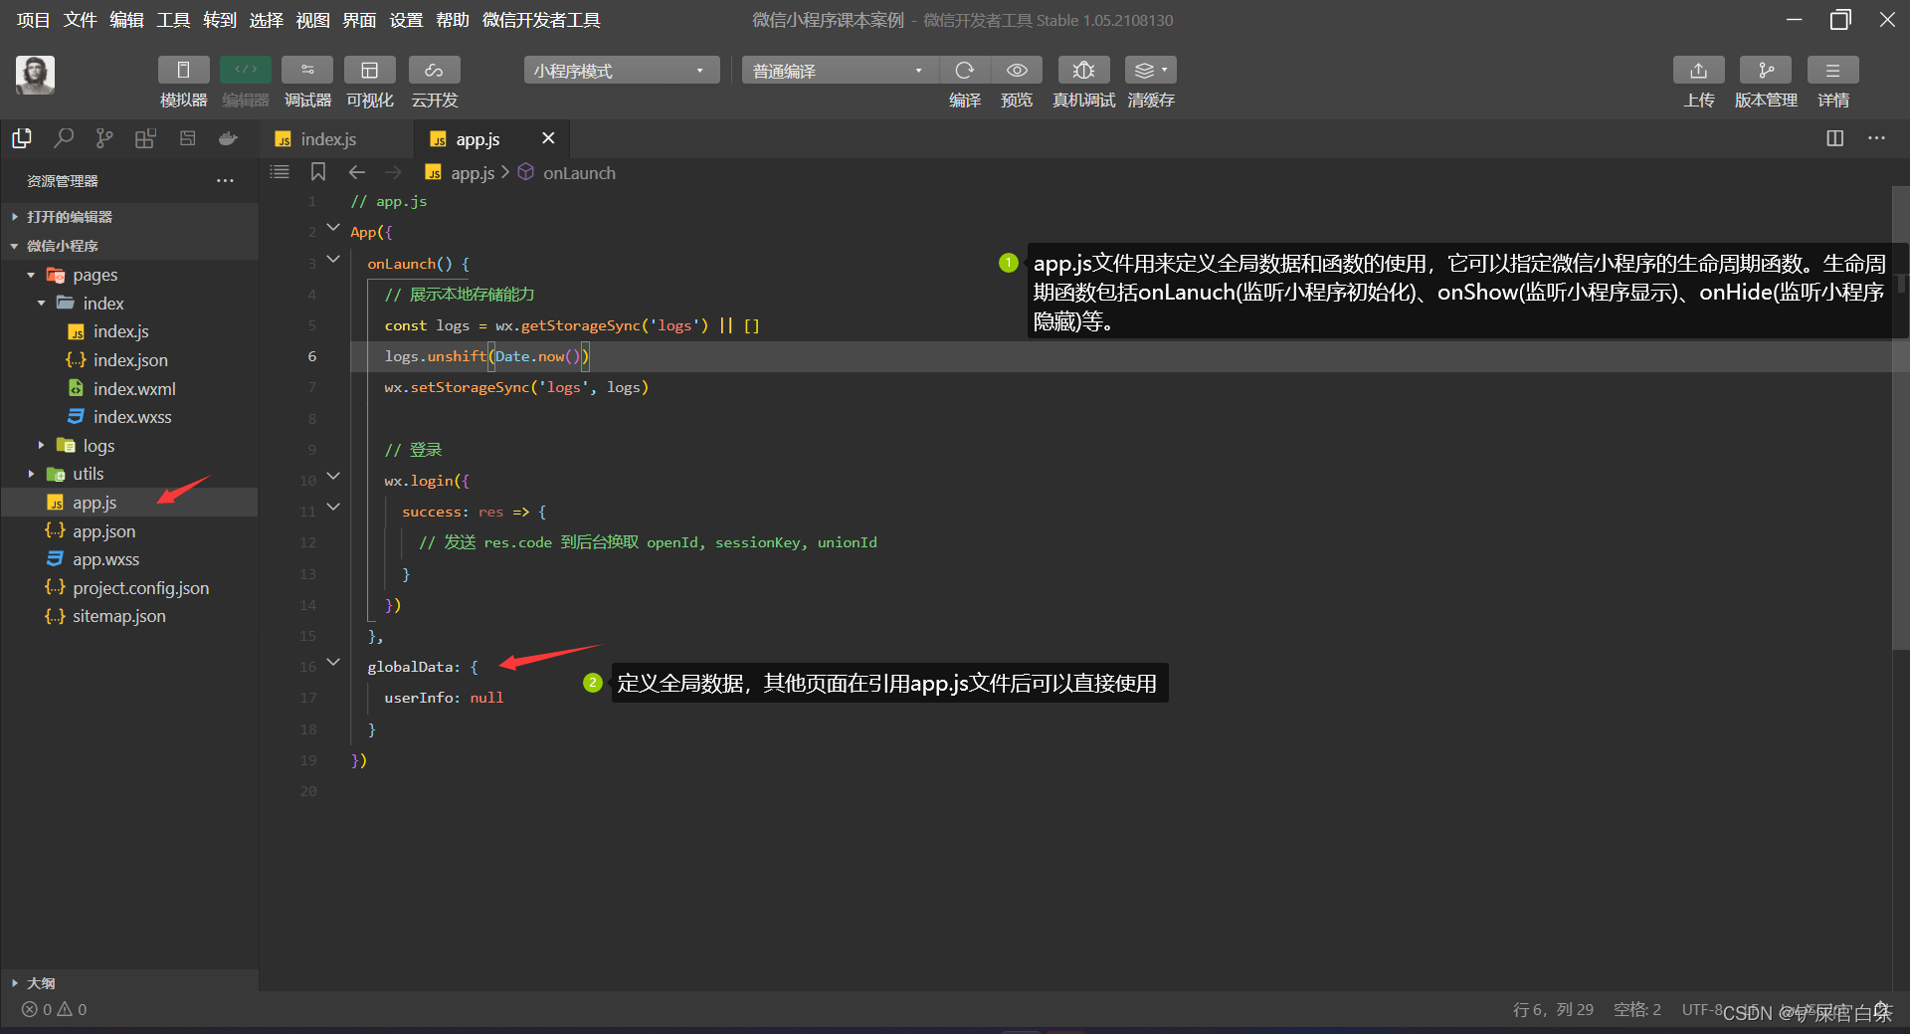Fold the globalData block on line 16
This screenshot has height=1034, width=1910.
coord(333,662)
